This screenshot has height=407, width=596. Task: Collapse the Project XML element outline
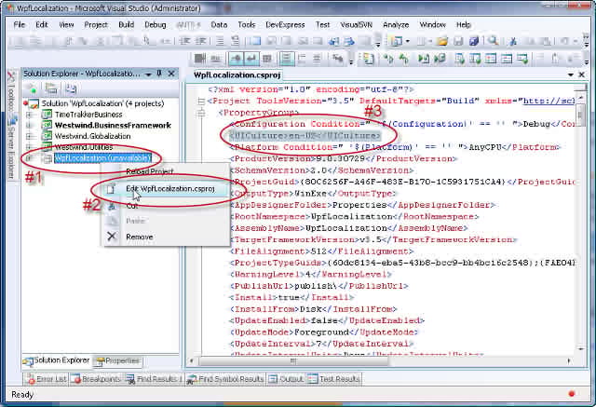coord(201,102)
